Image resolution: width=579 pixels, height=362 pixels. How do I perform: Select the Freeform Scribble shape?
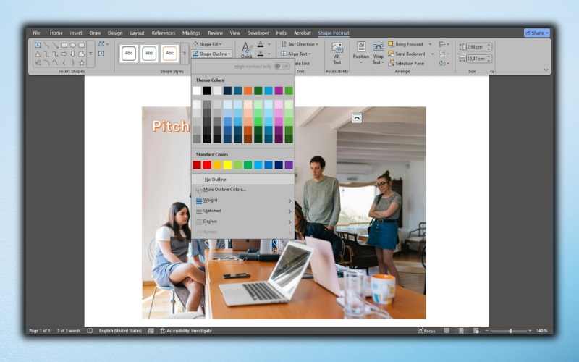(x=38, y=63)
